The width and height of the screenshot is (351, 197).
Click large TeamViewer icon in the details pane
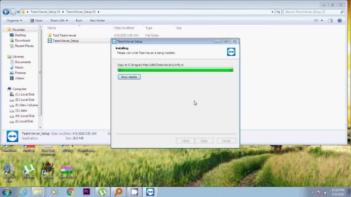click(x=12, y=136)
